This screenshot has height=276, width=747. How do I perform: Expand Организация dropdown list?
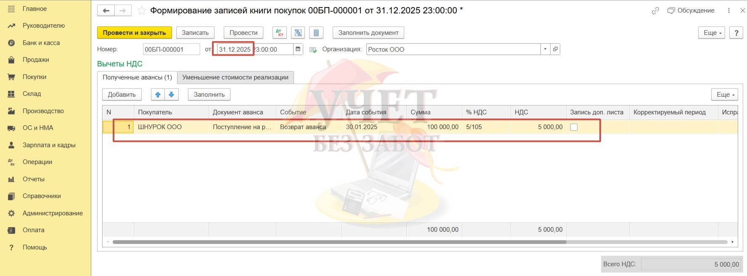(546, 49)
